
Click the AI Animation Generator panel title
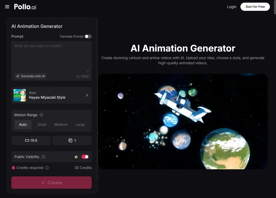[37, 26]
